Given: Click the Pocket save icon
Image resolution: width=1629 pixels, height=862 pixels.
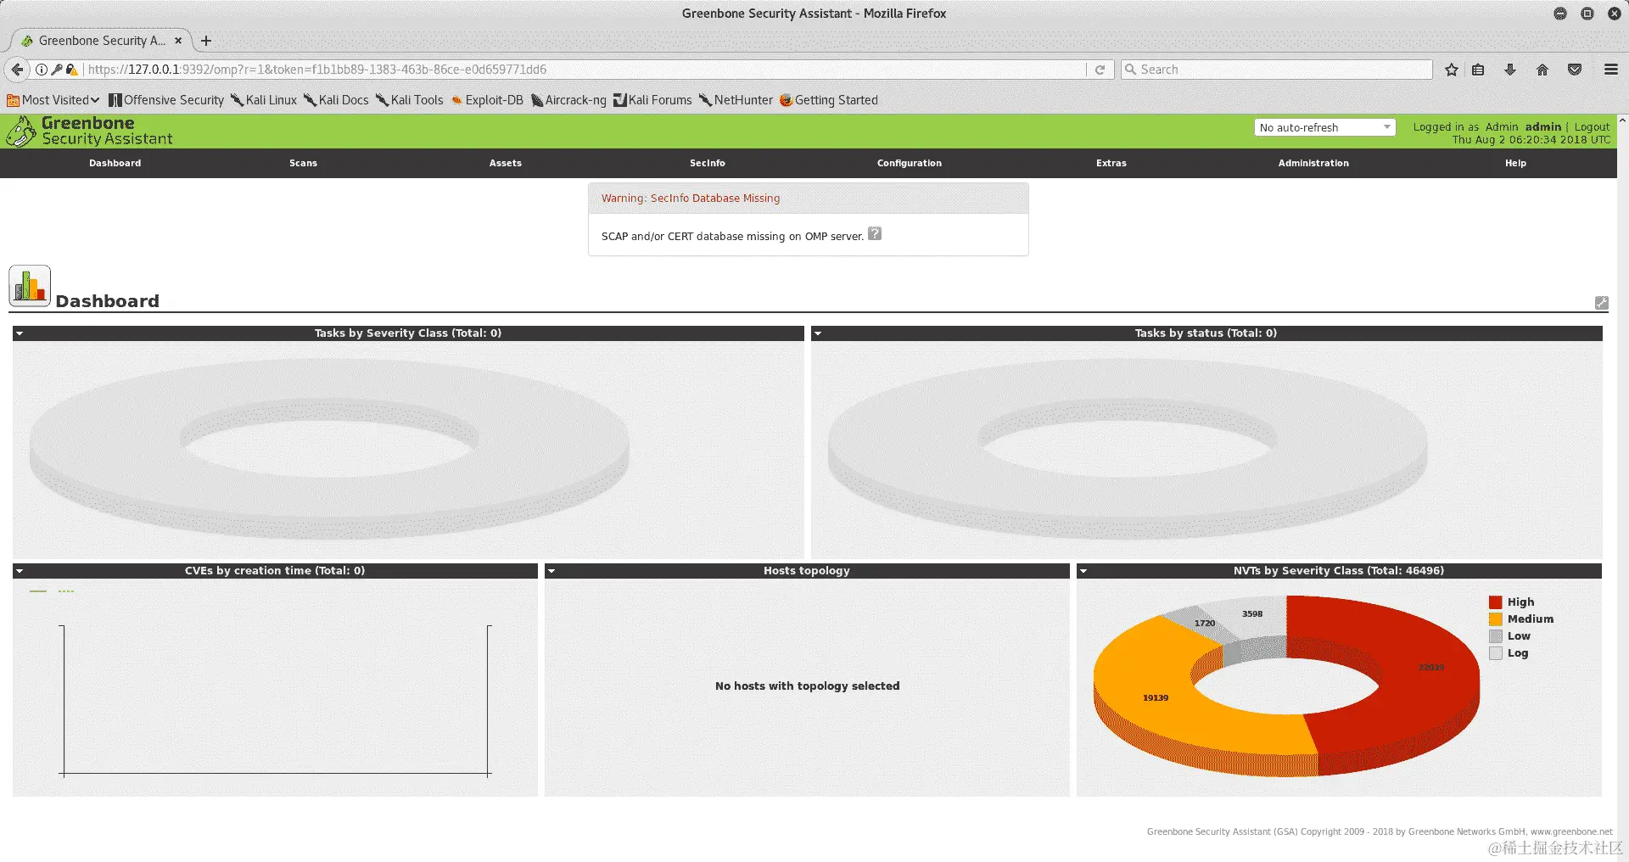Looking at the screenshot, I should pos(1575,70).
